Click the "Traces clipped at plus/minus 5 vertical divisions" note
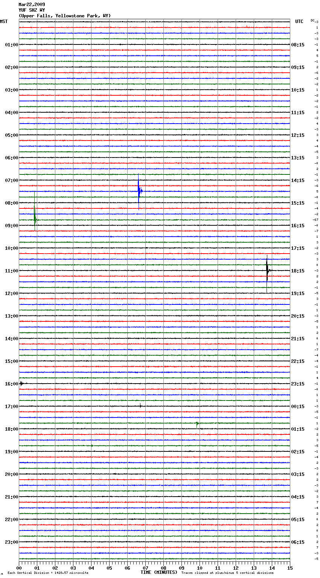Viewport: 320px width, 578px height. [227, 573]
